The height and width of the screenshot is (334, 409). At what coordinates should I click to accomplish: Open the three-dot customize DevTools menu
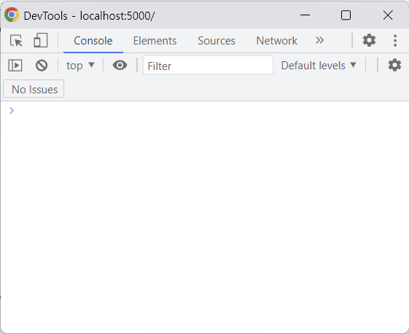click(x=395, y=40)
